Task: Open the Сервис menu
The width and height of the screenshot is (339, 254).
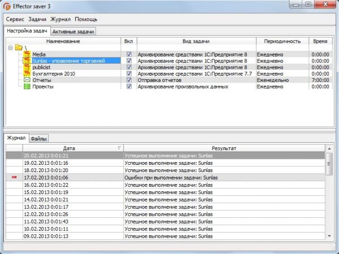Action: [x=15, y=19]
